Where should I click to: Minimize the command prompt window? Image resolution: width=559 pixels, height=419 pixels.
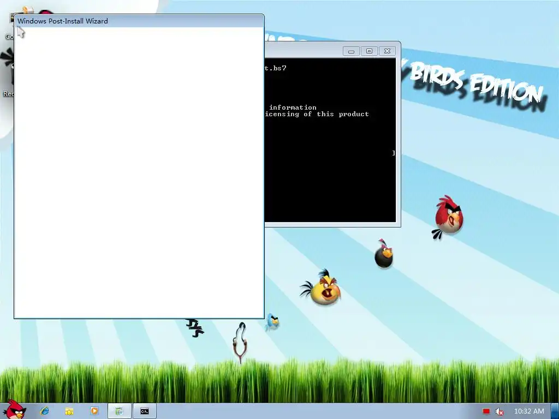click(x=351, y=51)
